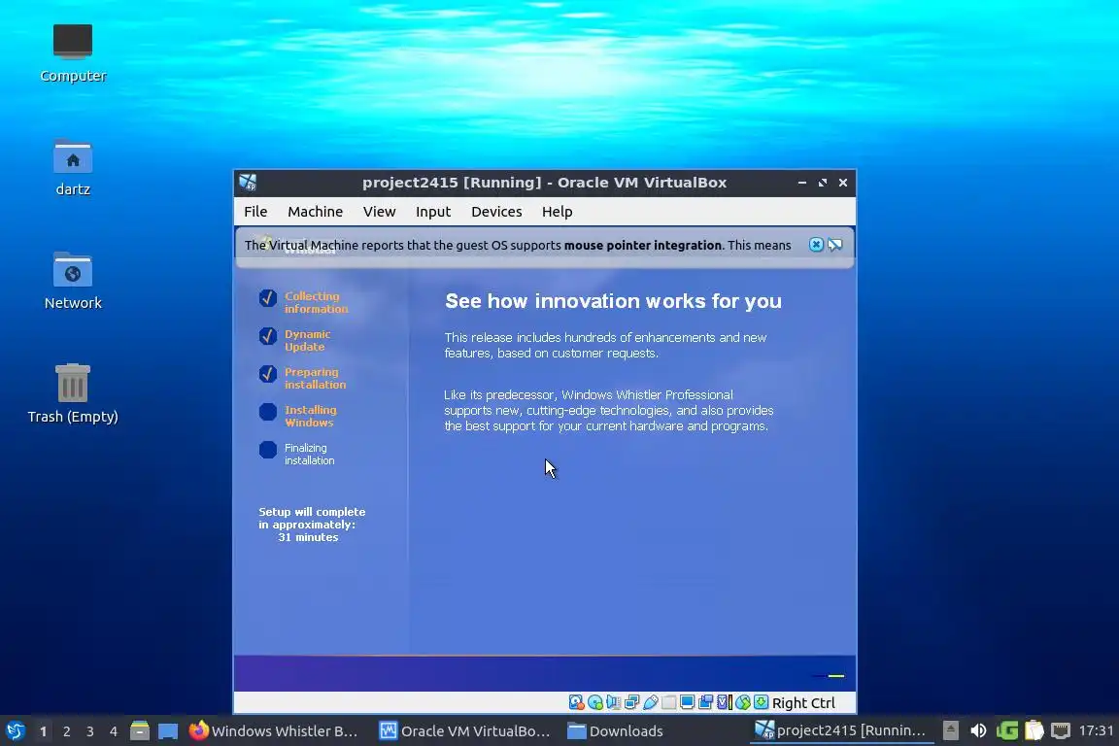Click the mouse integration status icon
1119x746 pixels.
click(x=743, y=702)
